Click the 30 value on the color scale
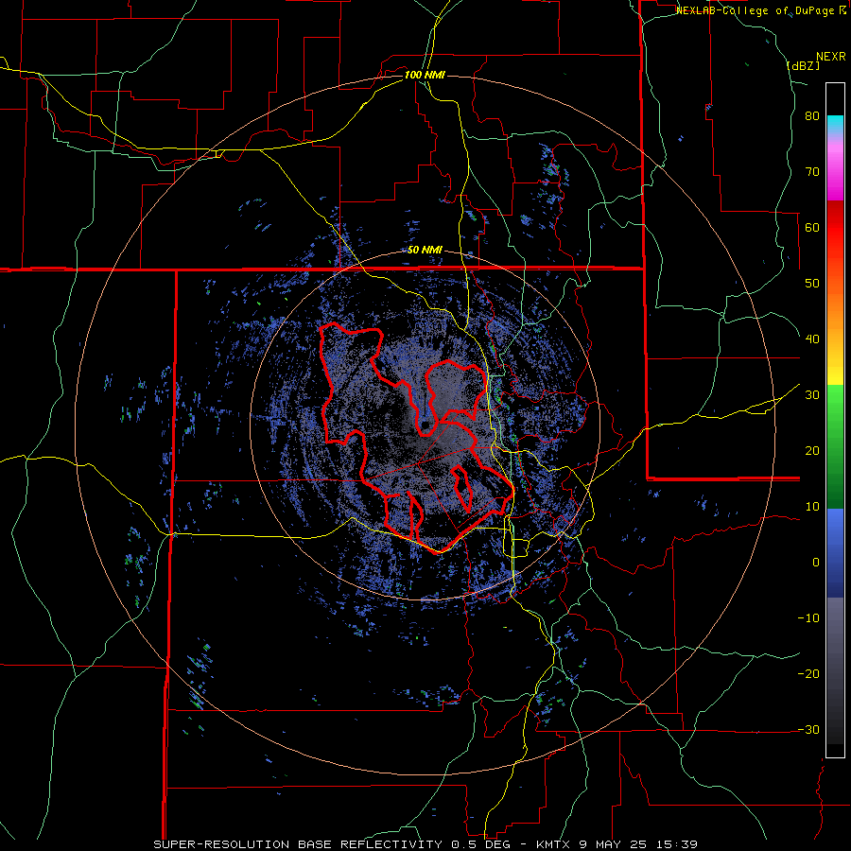The width and height of the screenshot is (851, 851). tap(812, 395)
